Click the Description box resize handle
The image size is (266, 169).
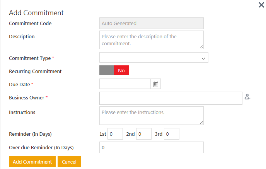[x=201, y=47]
